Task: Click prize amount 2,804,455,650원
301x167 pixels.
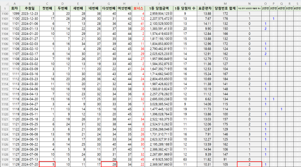Action: pos(159,79)
